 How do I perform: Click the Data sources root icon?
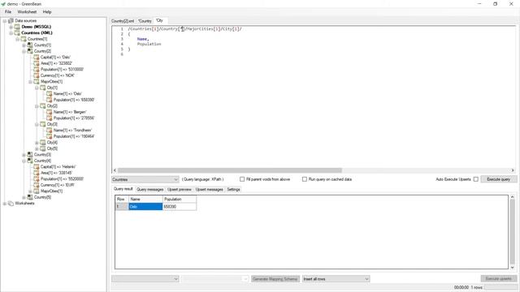tap(11, 21)
